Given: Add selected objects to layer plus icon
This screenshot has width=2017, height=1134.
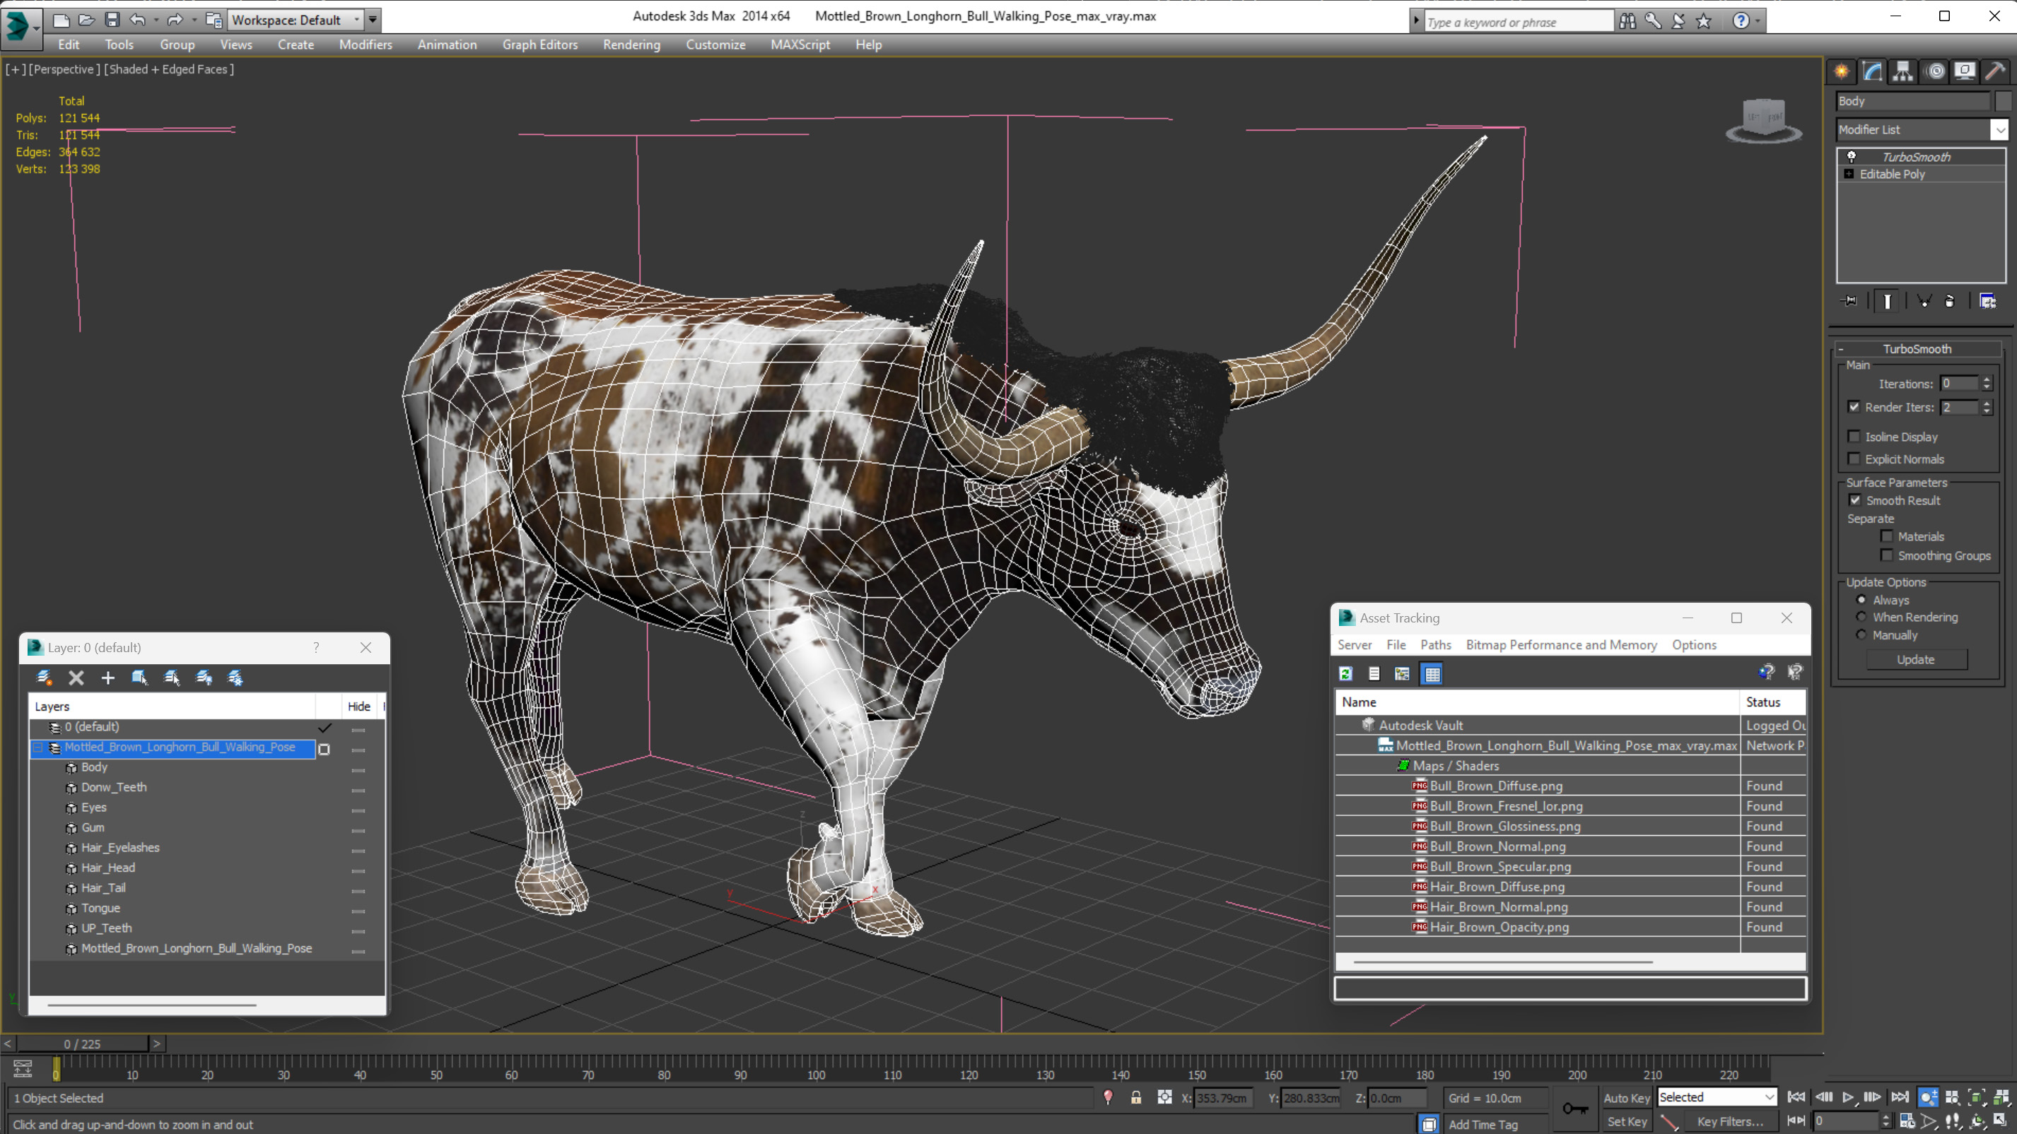Looking at the screenshot, I should point(108,678).
